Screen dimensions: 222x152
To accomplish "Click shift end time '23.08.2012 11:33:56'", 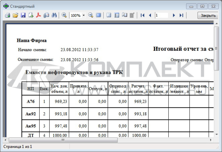I will coord(80,60).
